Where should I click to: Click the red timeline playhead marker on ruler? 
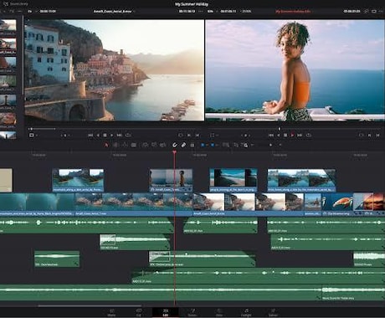175,152
